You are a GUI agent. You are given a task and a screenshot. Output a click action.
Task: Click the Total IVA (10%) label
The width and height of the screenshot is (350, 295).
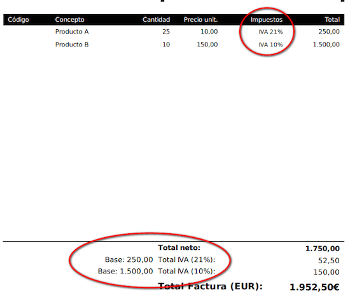[186, 271]
